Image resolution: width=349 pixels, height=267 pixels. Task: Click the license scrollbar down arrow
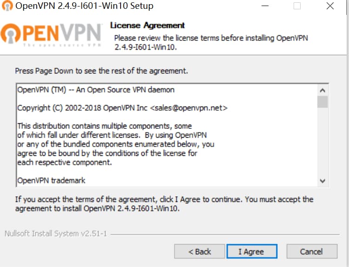tap(322, 181)
